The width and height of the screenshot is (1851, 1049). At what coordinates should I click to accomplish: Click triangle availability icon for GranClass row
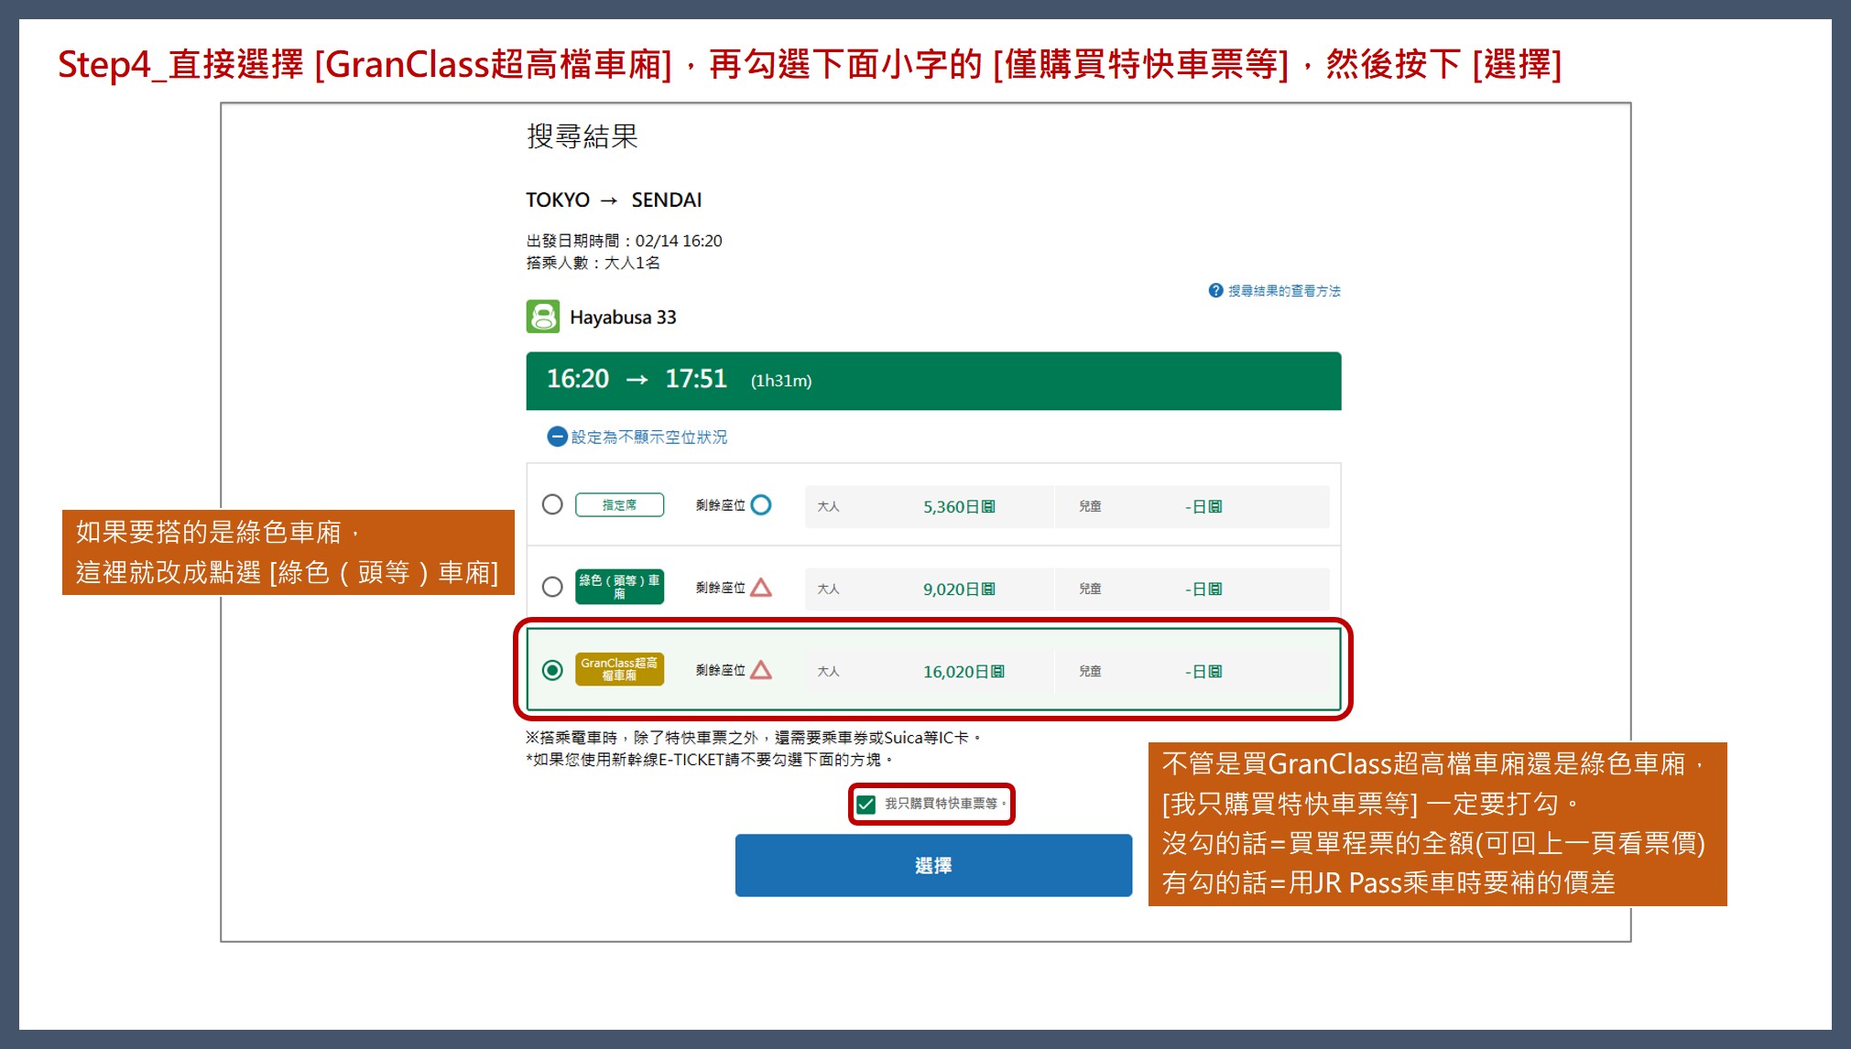click(x=761, y=670)
